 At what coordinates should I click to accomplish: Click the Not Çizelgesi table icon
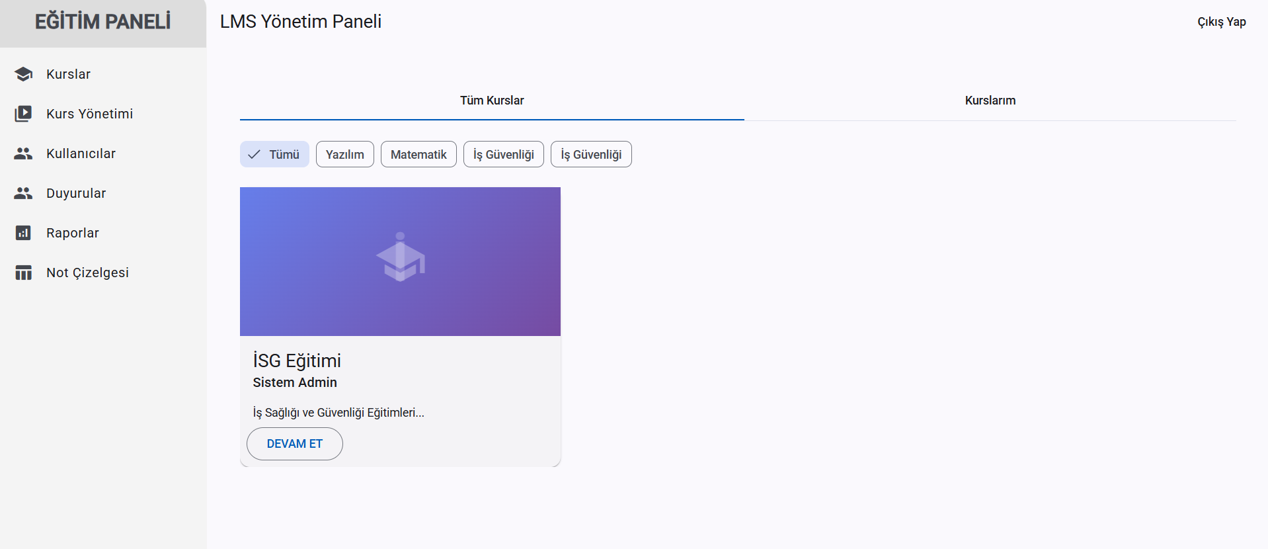[23, 273]
